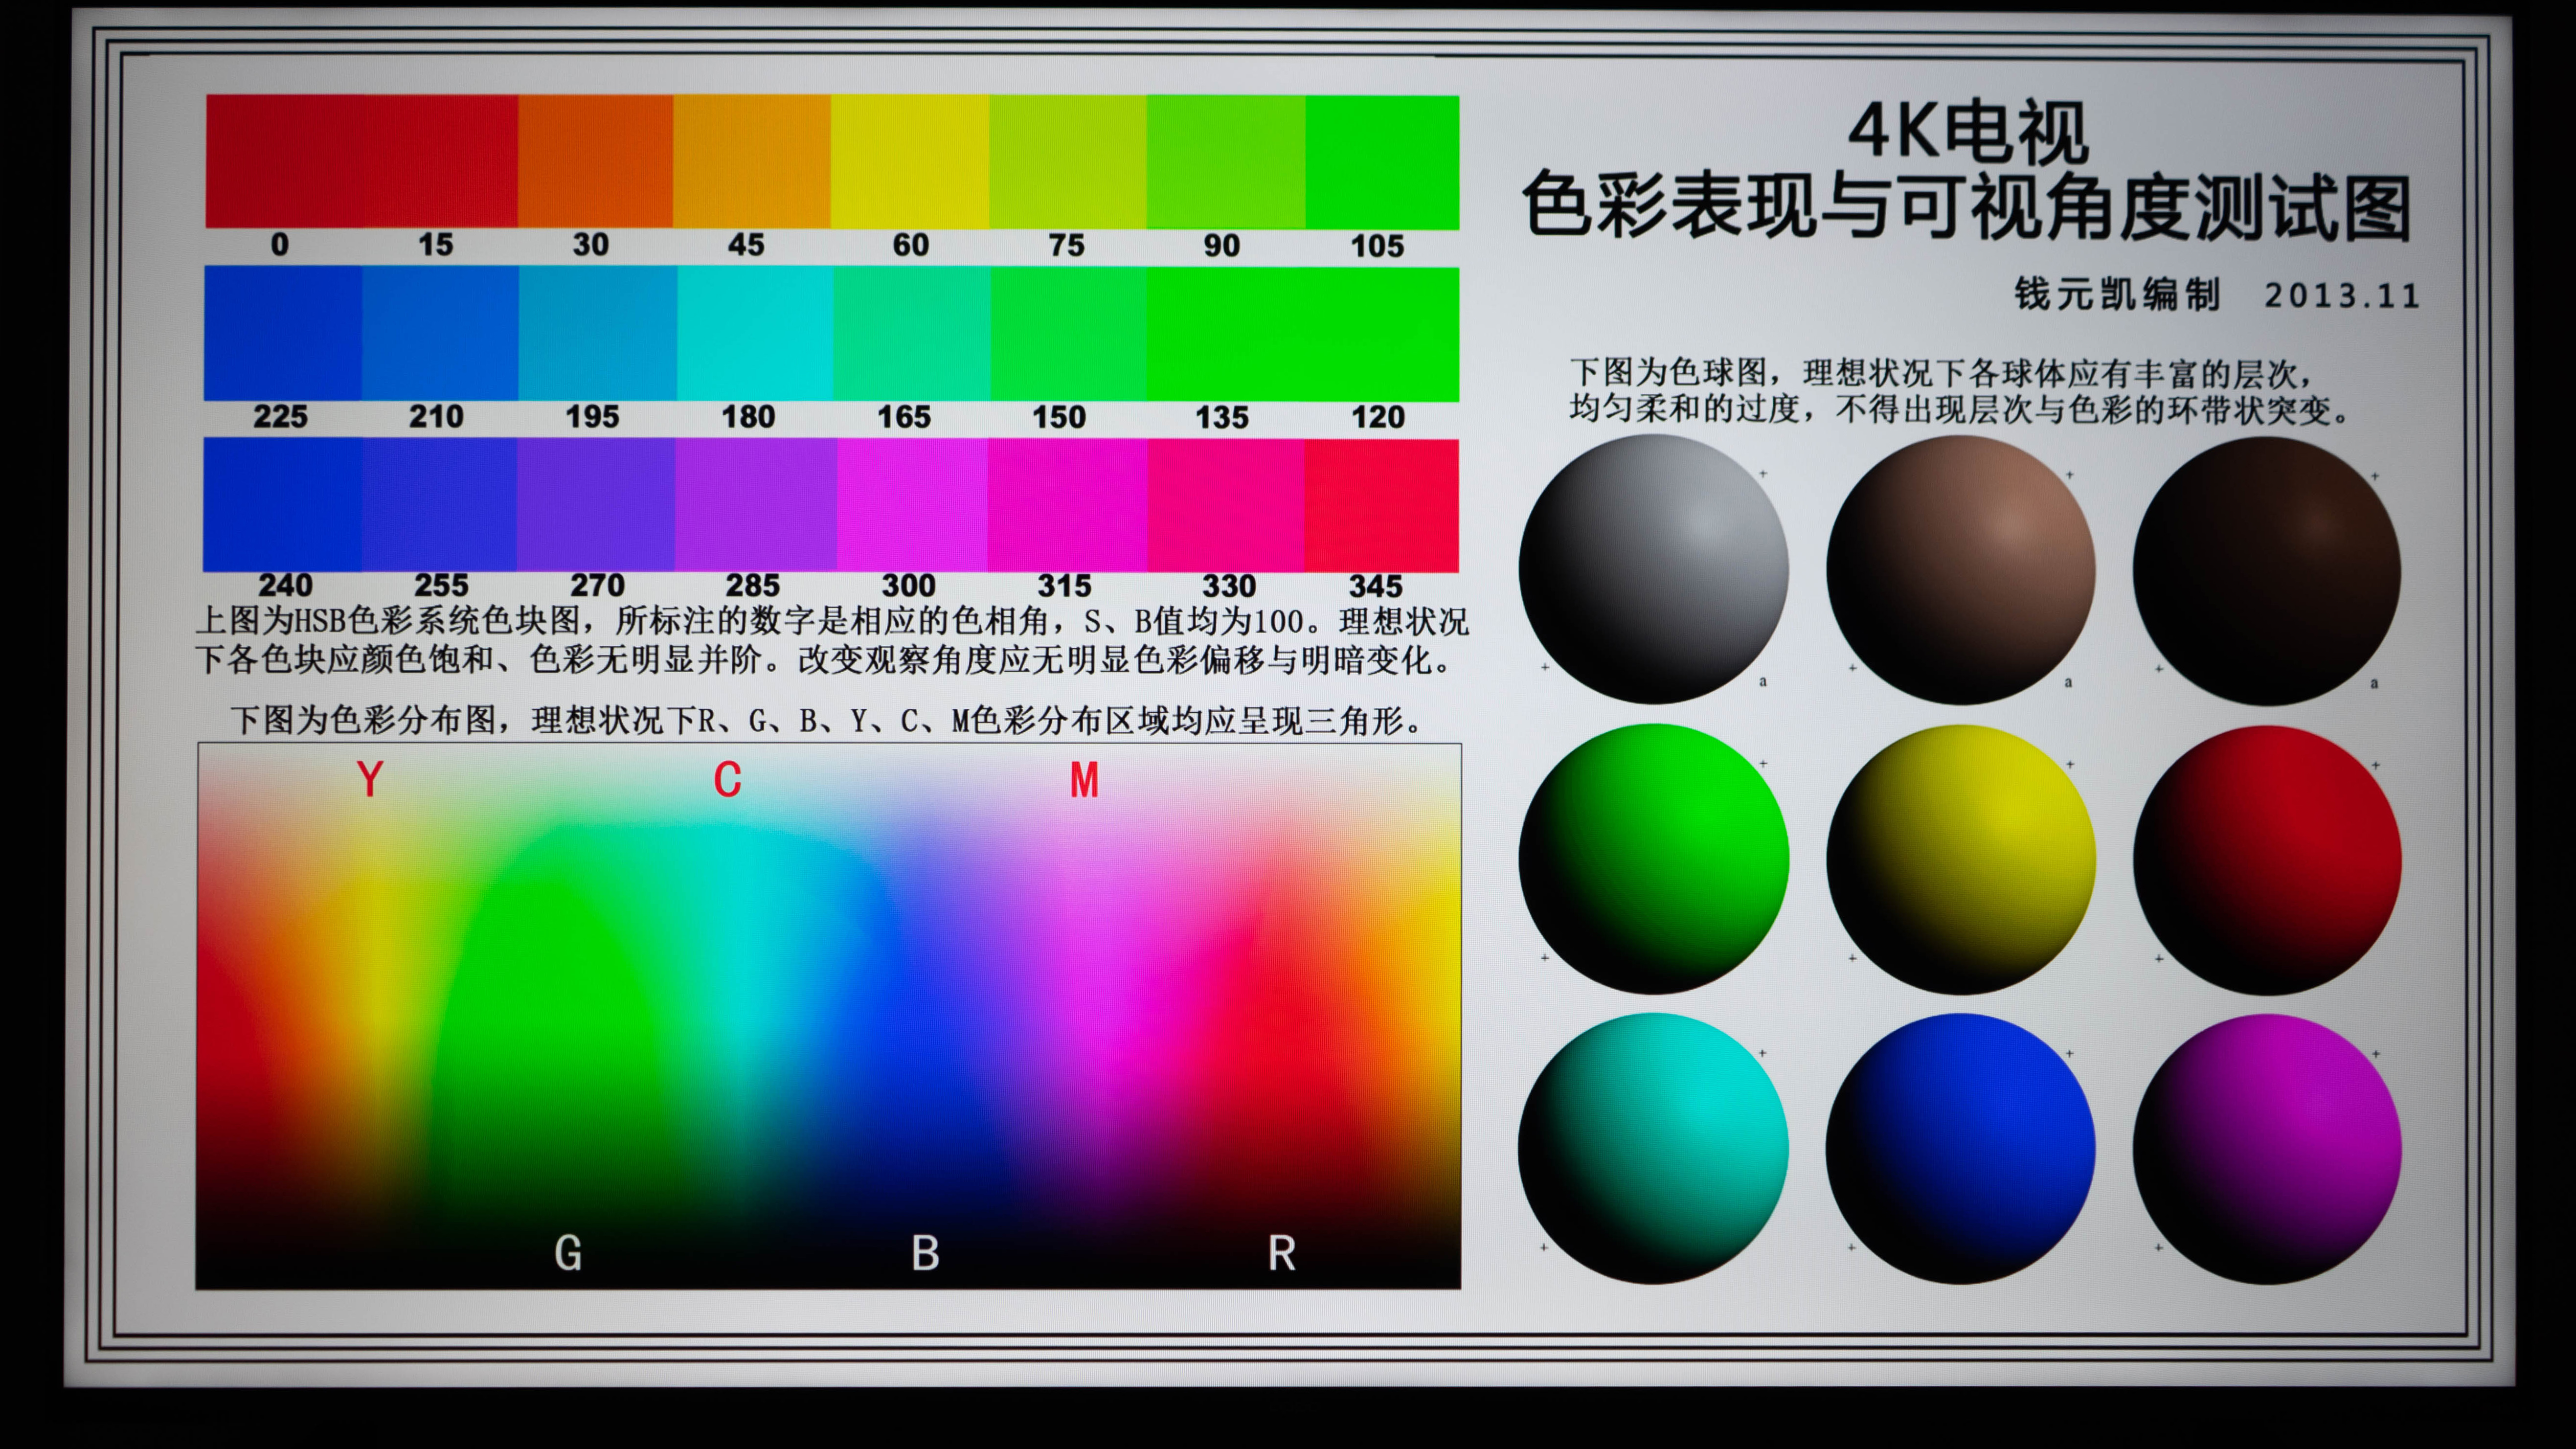Click the cyan block labeled 180

point(755,333)
